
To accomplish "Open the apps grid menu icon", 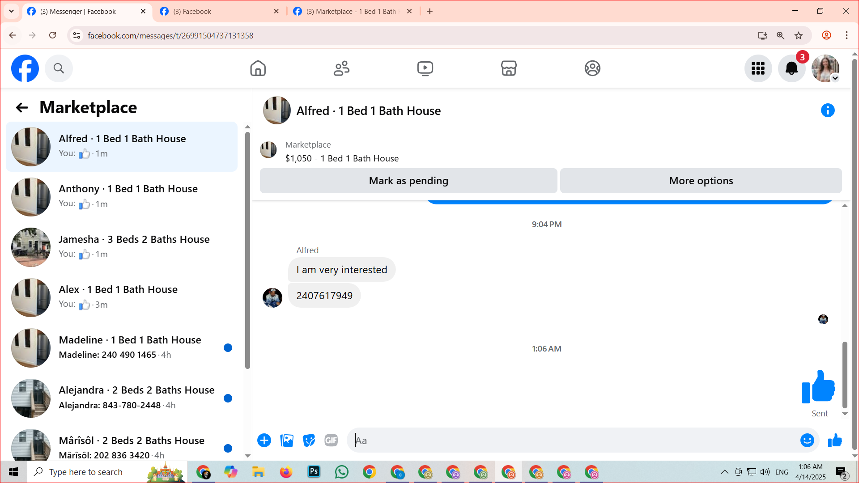I will coord(758,68).
